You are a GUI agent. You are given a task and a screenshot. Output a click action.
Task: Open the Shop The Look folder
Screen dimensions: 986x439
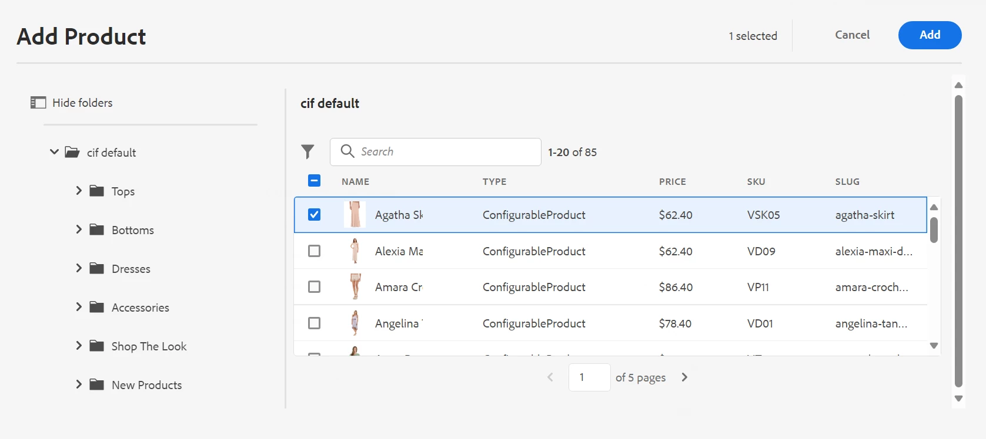click(149, 346)
